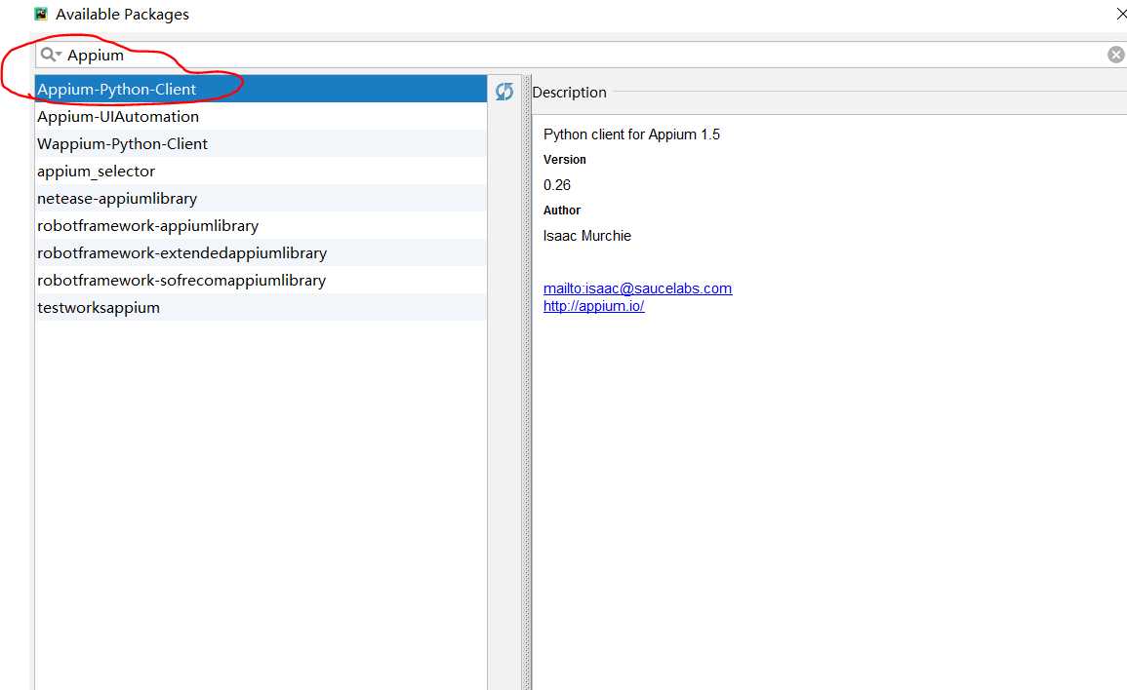Click the Available Packages window title
This screenshot has height=690, width=1127.
122,15
